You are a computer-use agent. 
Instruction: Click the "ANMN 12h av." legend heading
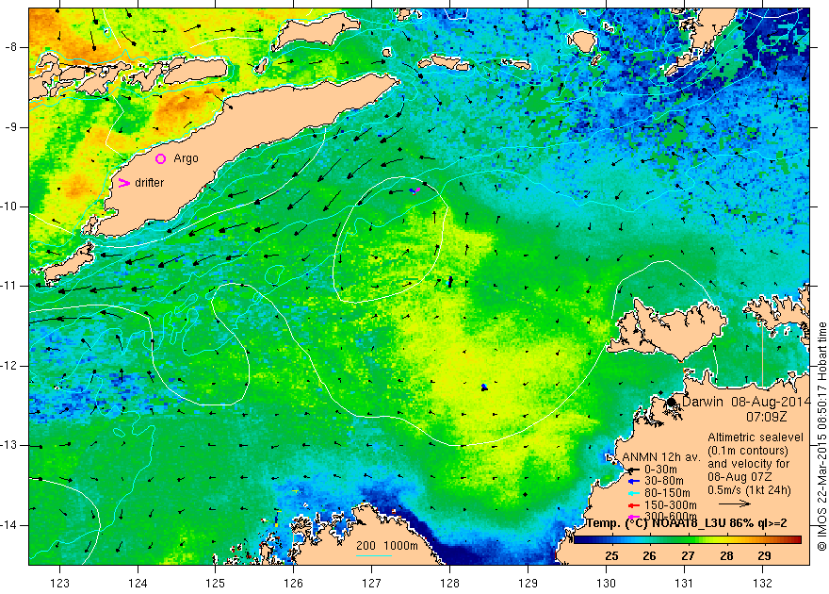tap(661, 457)
